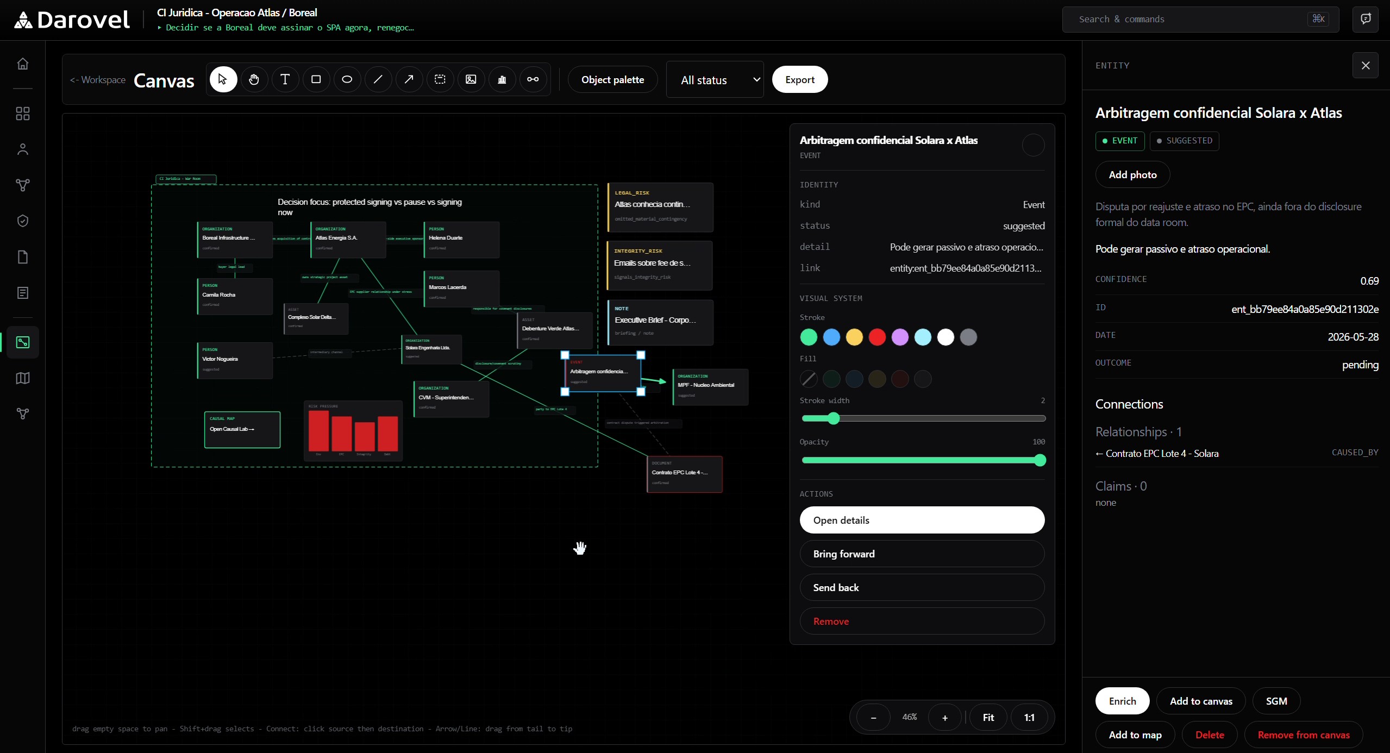Viewport: 1390px width, 753px height.
Task: Click the red Delete button
Action: click(x=1210, y=735)
